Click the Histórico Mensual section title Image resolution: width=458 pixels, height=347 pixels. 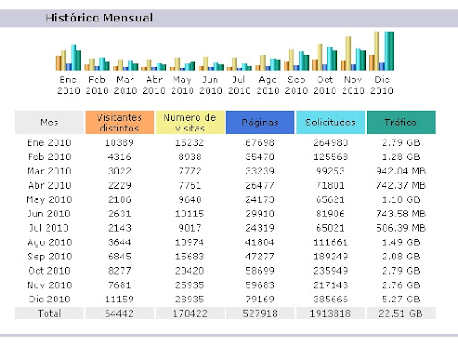pos(99,18)
